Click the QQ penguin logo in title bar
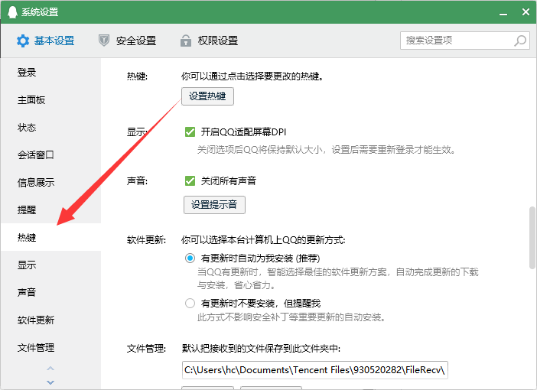The image size is (537, 390). (x=12, y=12)
